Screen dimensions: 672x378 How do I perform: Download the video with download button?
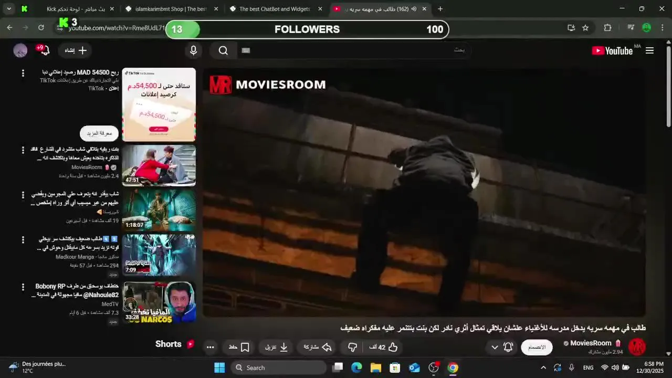[277, 347]
